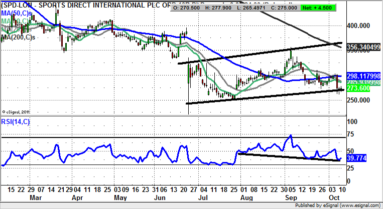Click the 250.000 price axis label
The width and height of the screenshot is (383, 209).
click(x=360, y=100)
